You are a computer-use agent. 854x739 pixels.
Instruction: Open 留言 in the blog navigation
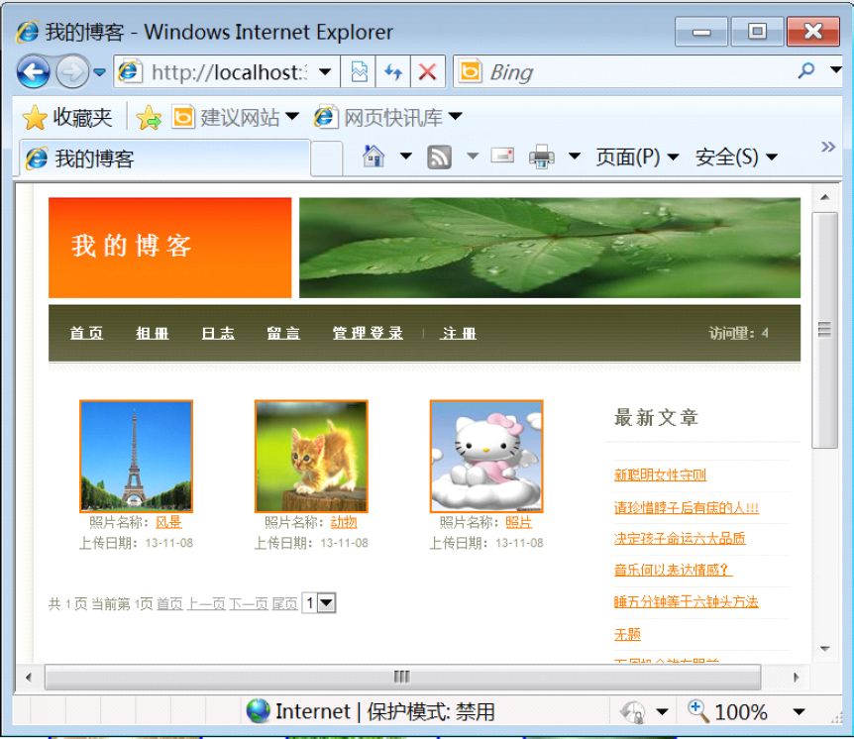point(283,333)
